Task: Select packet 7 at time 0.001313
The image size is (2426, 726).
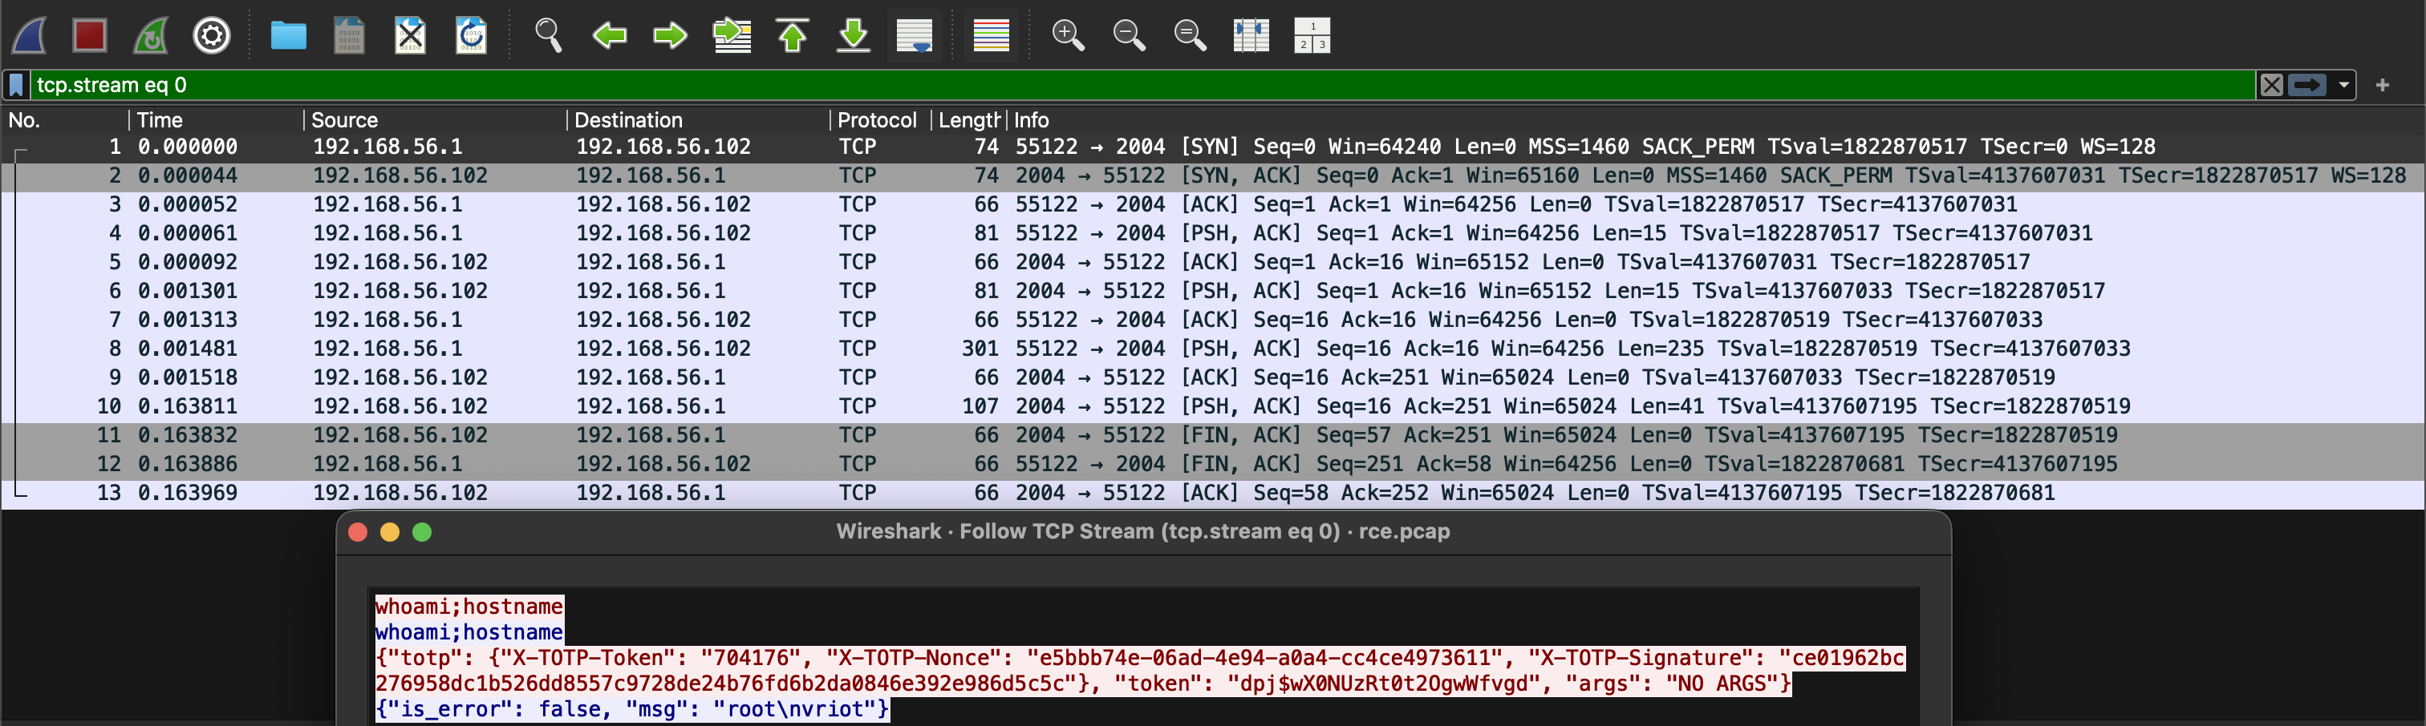Action: tap(1213, 320)
